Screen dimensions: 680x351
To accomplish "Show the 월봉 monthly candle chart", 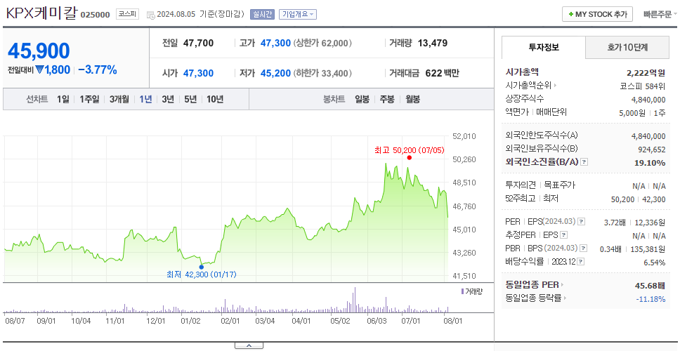I will 413,99.
